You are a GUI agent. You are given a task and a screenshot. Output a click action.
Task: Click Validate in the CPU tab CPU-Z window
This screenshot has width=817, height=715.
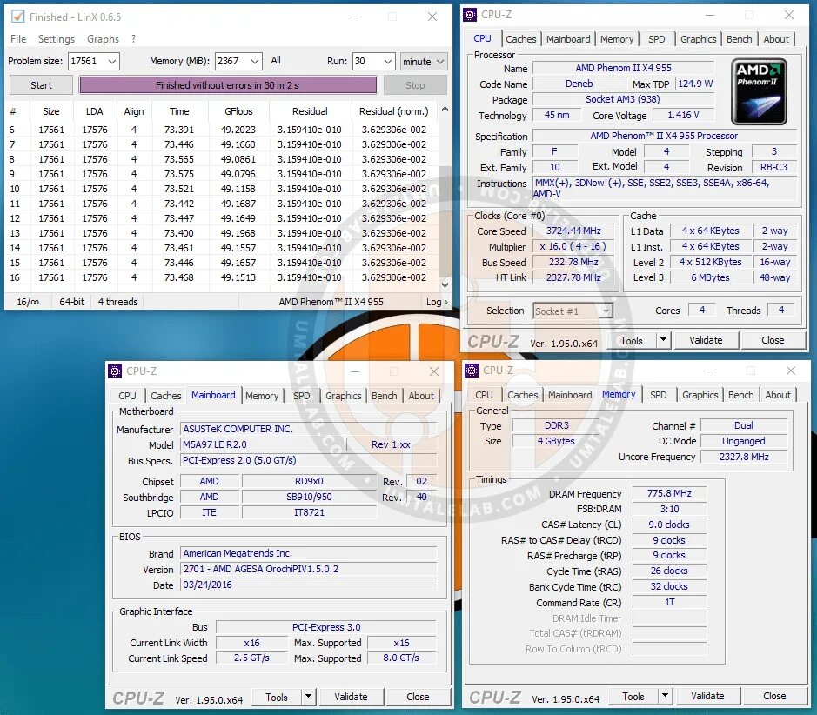706,340
